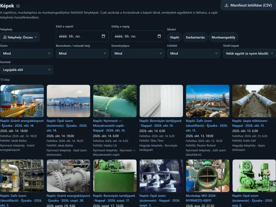This screenshot has height=207, width=276.
Task: Open the Zafír üzem okt. 13. aerial refinery photo
Action: point(208,101)
